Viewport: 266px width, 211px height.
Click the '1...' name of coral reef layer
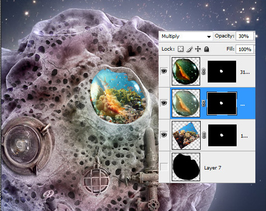[244, 136]
